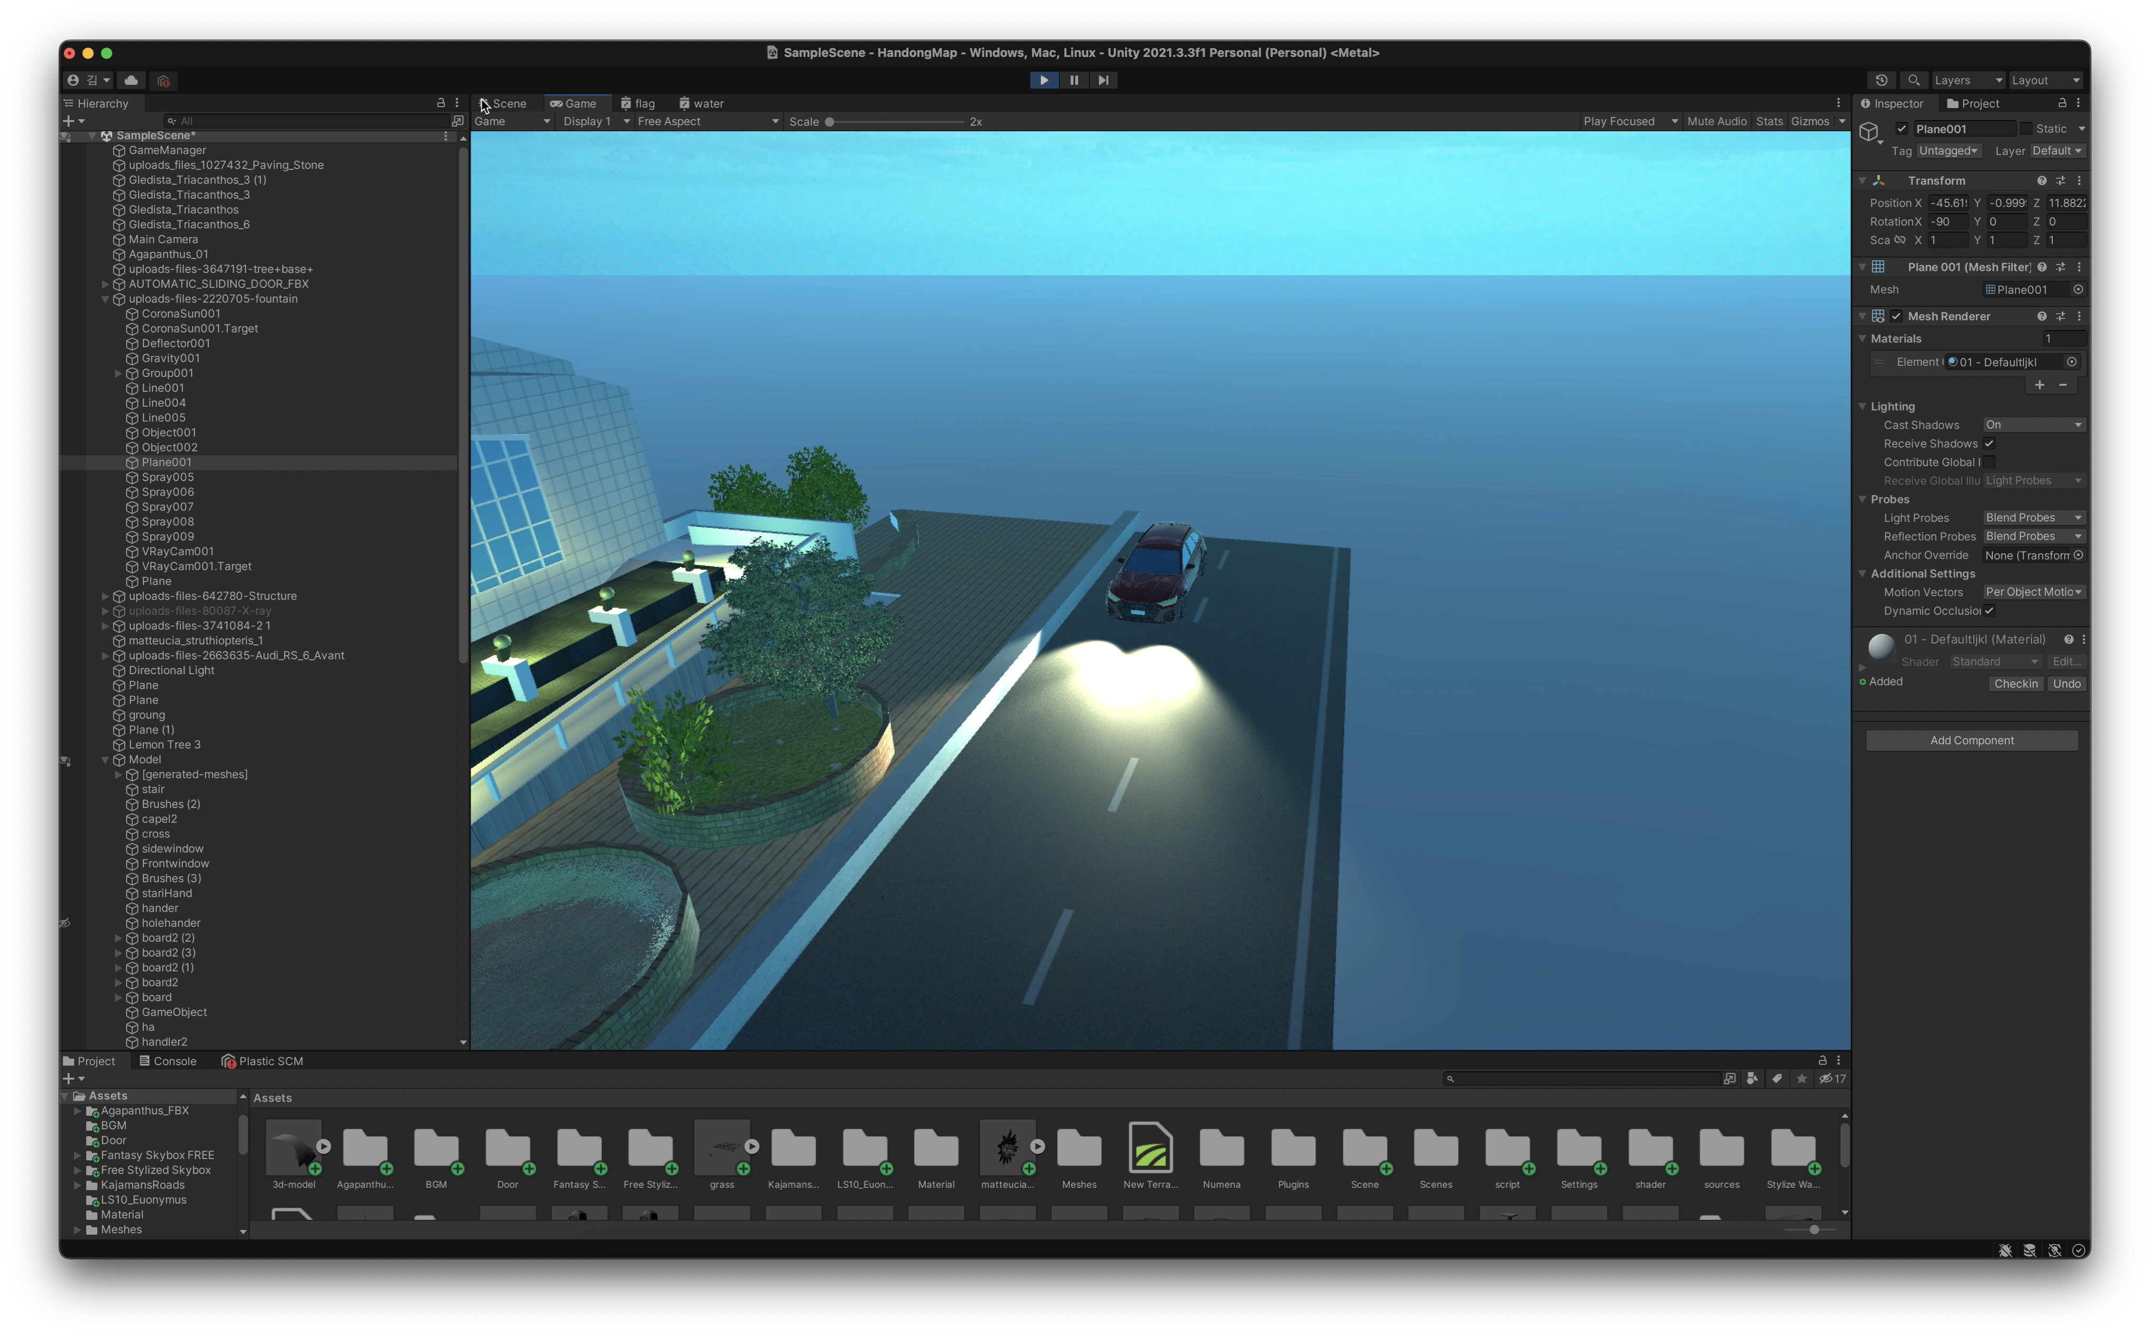Expand the AUTOMATIC_SLIDING_DOOR_FBX tree item

105,284
